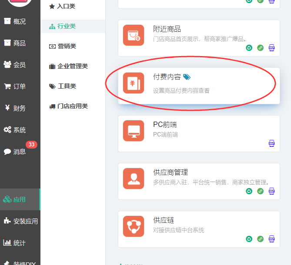The width and height of the screenshot is (291, 265).
Task: Select the 企业管理类 category
Action: (73, 66)
